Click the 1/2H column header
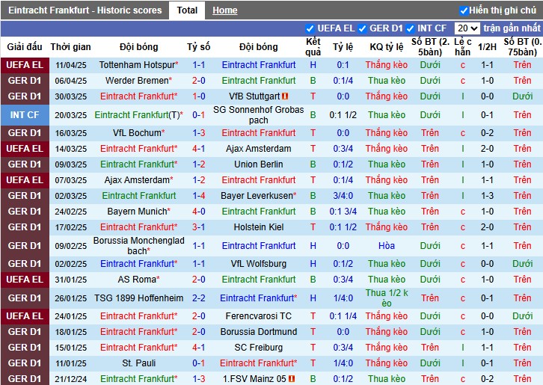Viewport: 543px width, 385px height. click(x=487, y=47)
